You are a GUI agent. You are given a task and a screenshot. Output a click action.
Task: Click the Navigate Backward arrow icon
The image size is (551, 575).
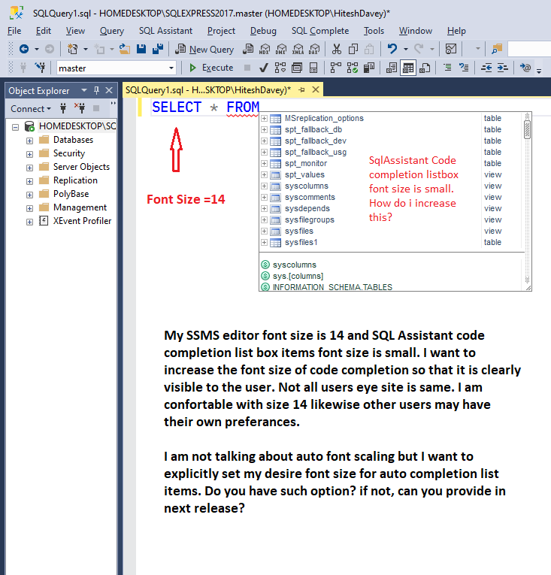pyautogui.click(x=24, y=49)
